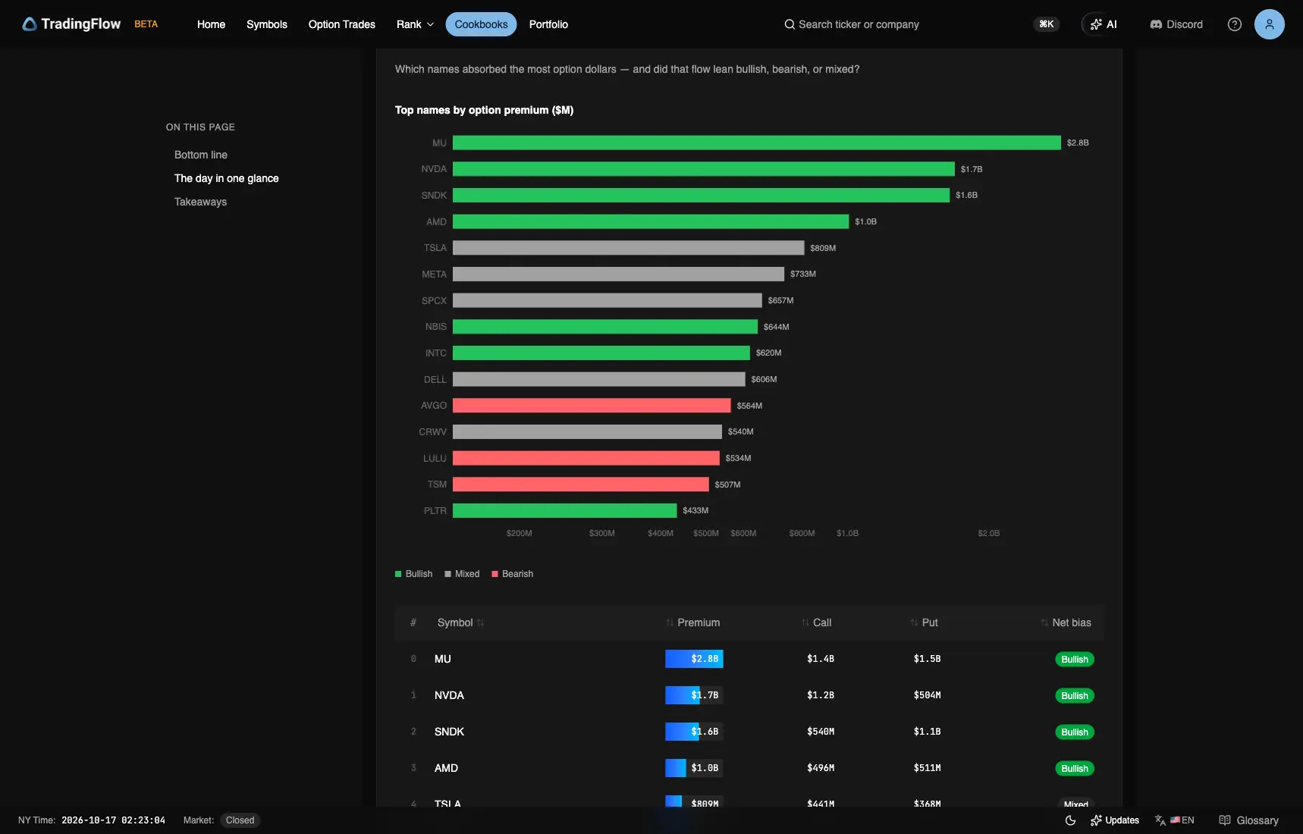Sort table by Net bias column

(1066, 622)
